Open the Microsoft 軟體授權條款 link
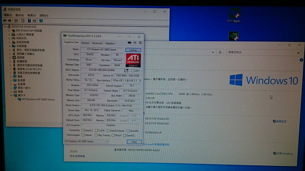Image resolution: width=305 pixels, height=171 pixels. 156,144
